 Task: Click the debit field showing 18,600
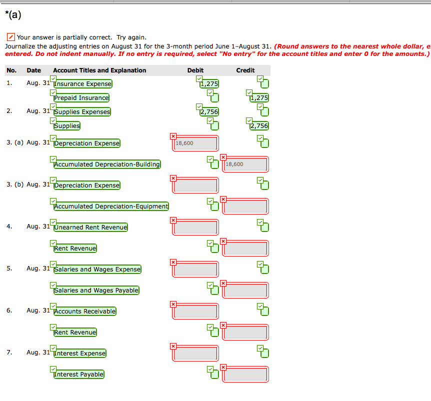coord(195,143)
